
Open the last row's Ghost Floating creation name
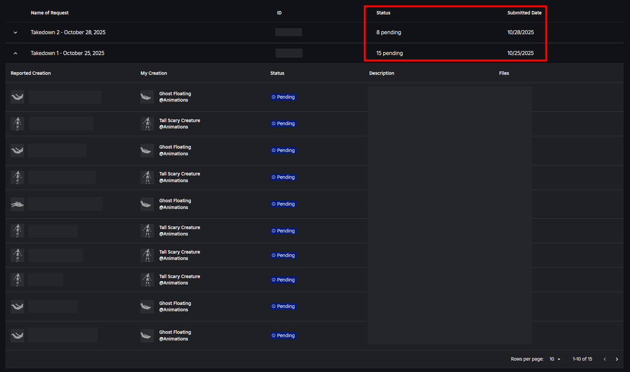click(175, 332)
